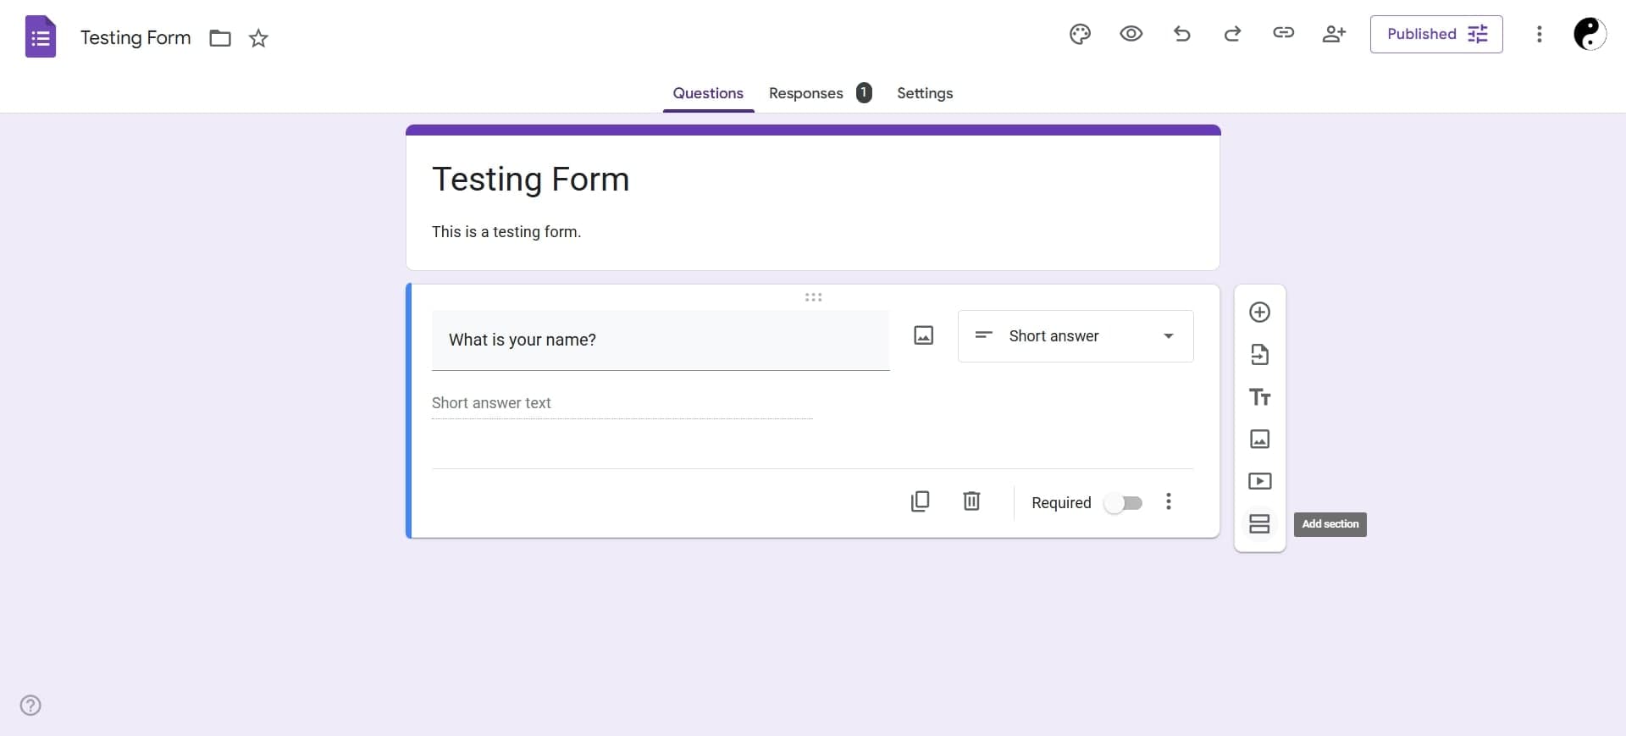The width and height of the screenshot is (1626, 736).
Task: Open the Short answer type dropdown
Action: (1075, 336)
